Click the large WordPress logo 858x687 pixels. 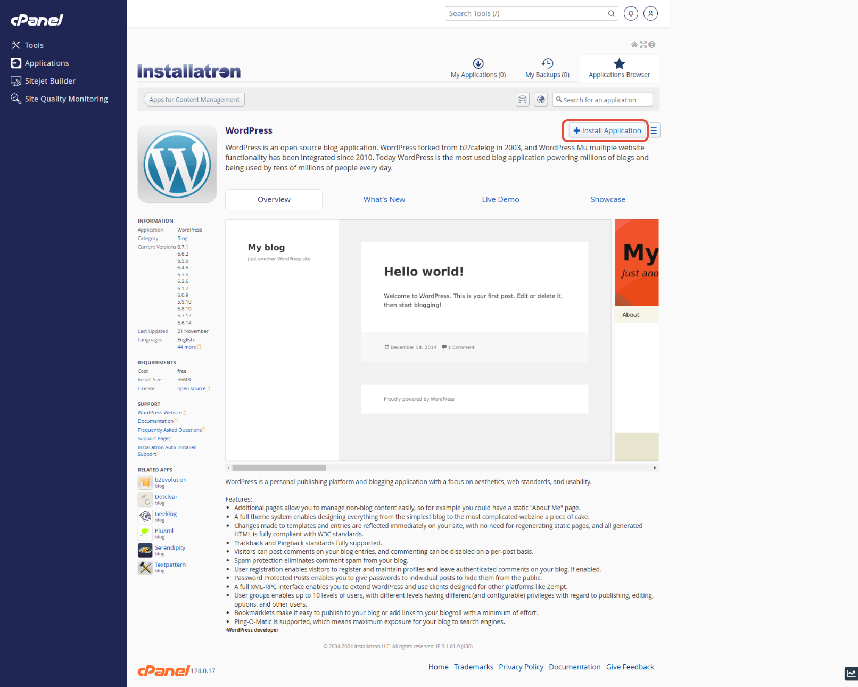[x=177, y=164]
